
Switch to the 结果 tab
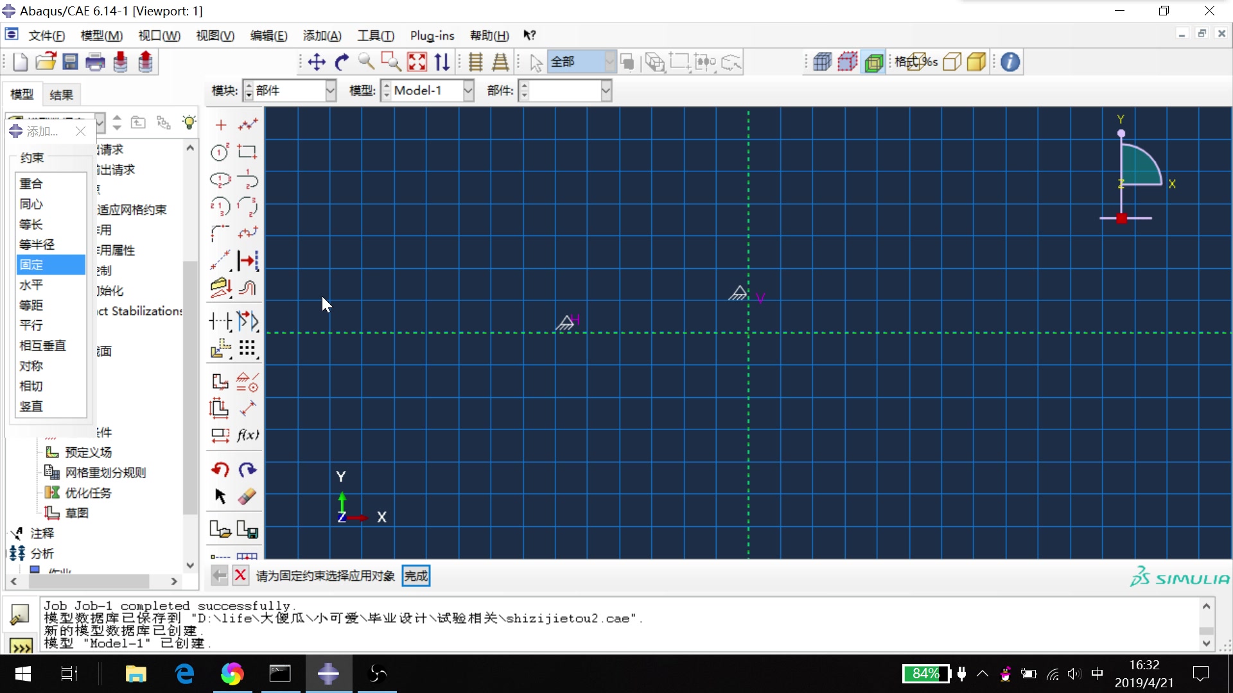coord(62,95)
